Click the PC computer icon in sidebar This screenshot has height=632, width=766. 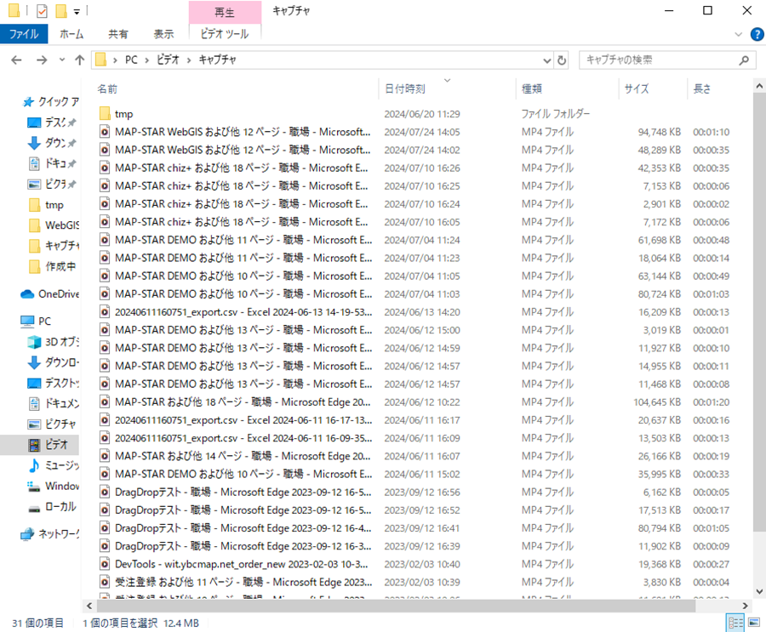click(x=27, y=321)
